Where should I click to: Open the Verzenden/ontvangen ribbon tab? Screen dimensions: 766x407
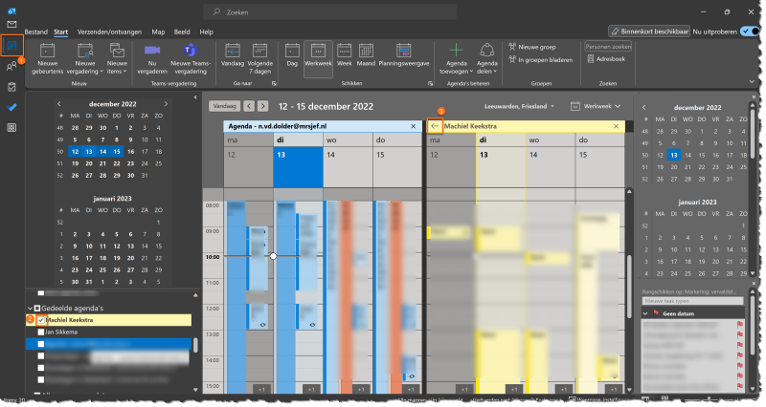(x=110, y=32)
